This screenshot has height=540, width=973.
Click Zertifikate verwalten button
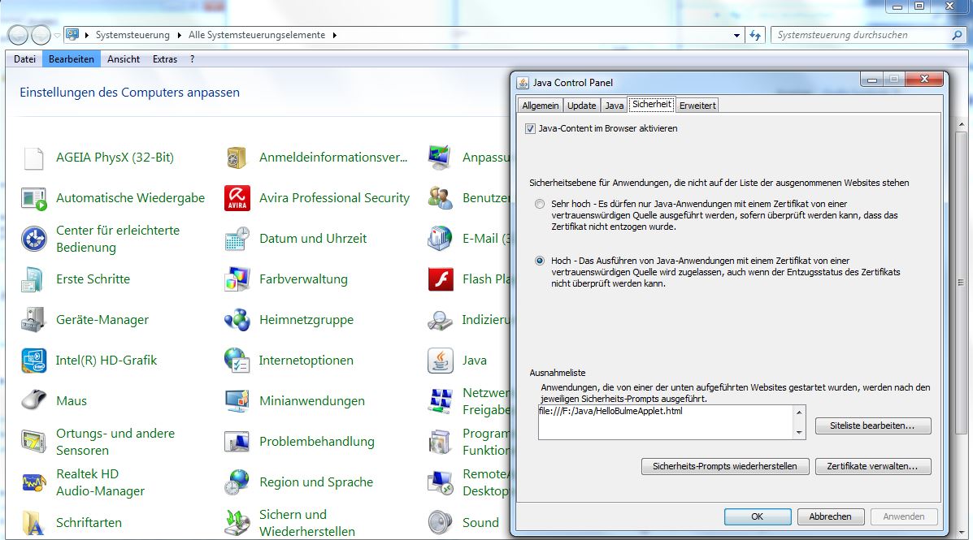click(873, 466)
